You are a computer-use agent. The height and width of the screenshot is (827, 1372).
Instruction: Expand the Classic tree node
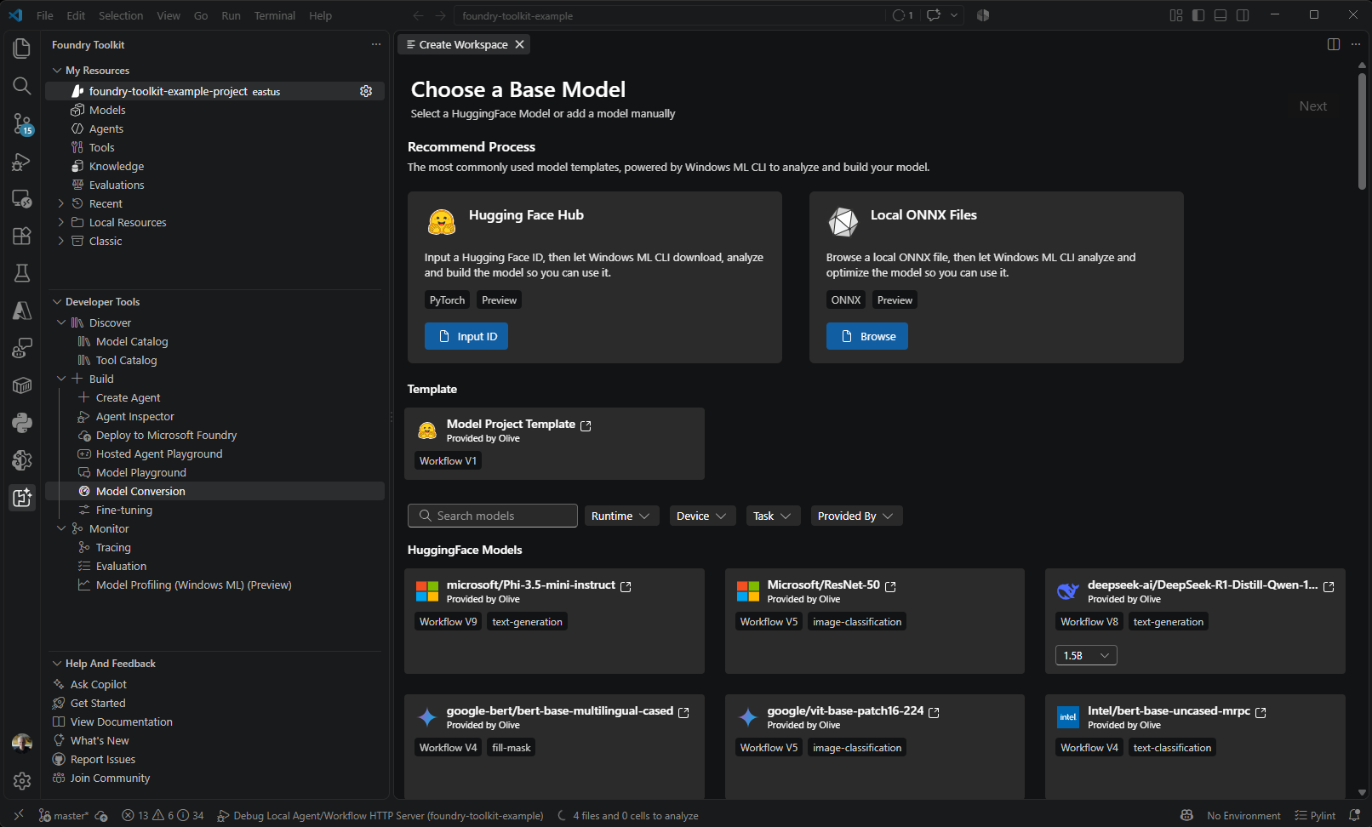pos(60,241)
